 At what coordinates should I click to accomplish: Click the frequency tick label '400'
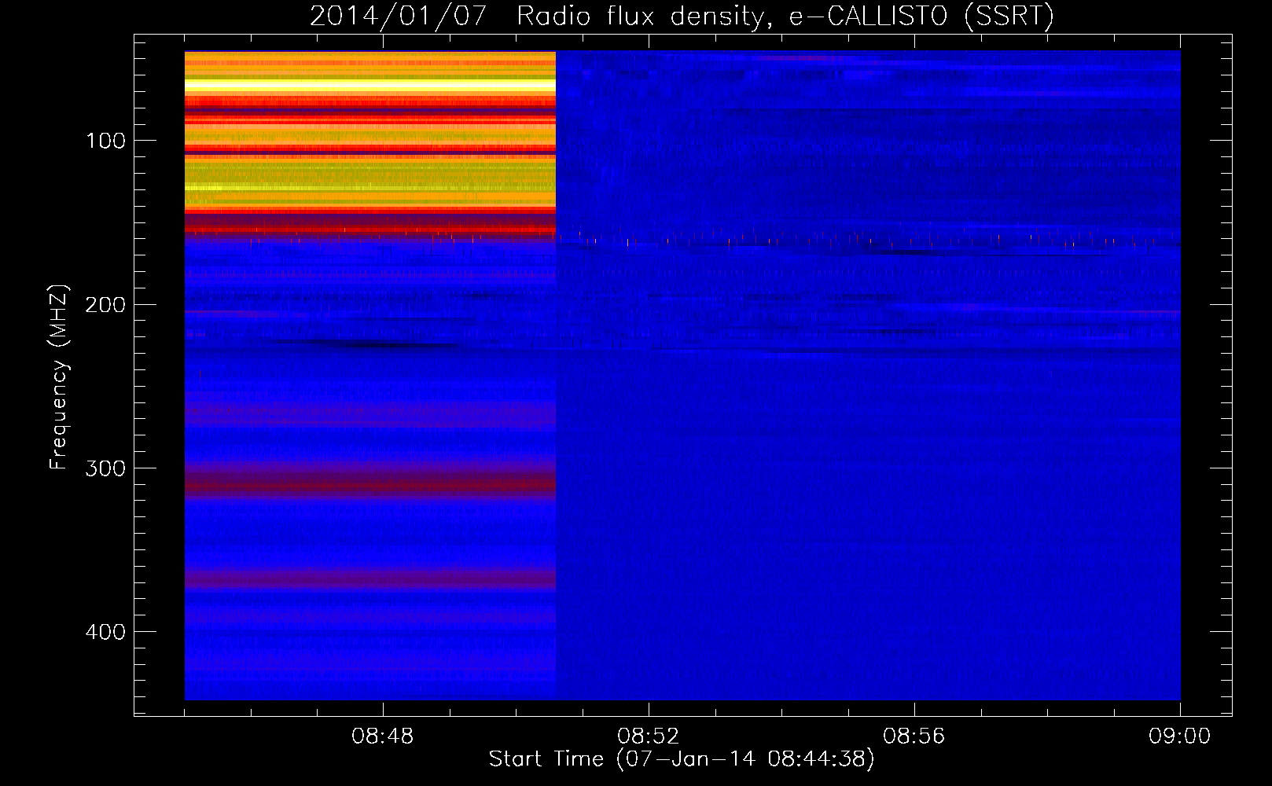click(105, 632)
